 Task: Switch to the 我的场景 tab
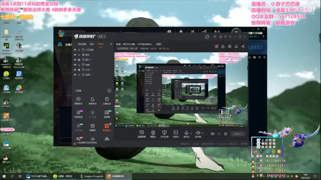pyautogui.click(x=82, y=44)
